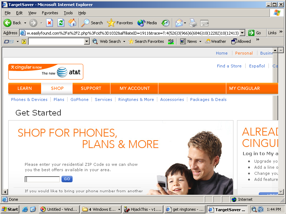
Task: Click the blue GO button next to ZIP field
Action: pos(67,179)
